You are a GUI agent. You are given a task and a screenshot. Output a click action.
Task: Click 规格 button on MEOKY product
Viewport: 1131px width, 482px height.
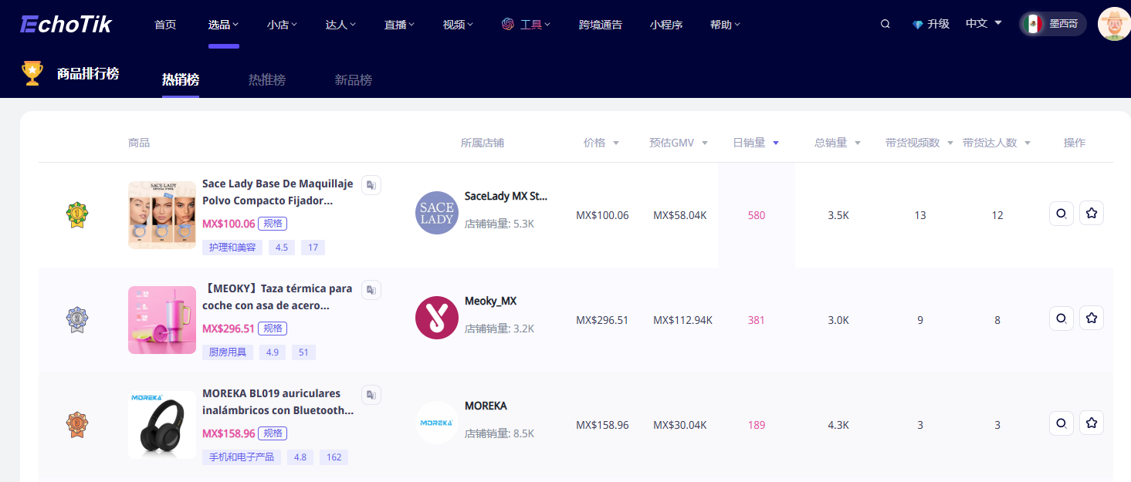point(273,329)
